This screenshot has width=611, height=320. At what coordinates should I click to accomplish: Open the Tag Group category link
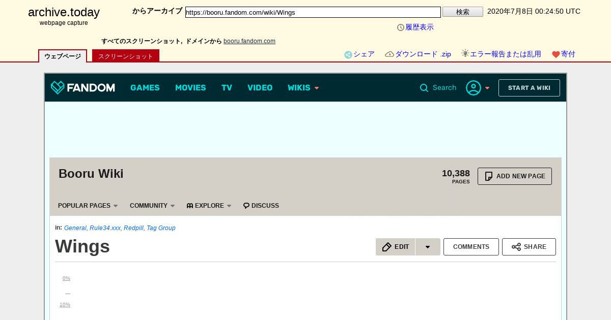click(x=161, y=228)
